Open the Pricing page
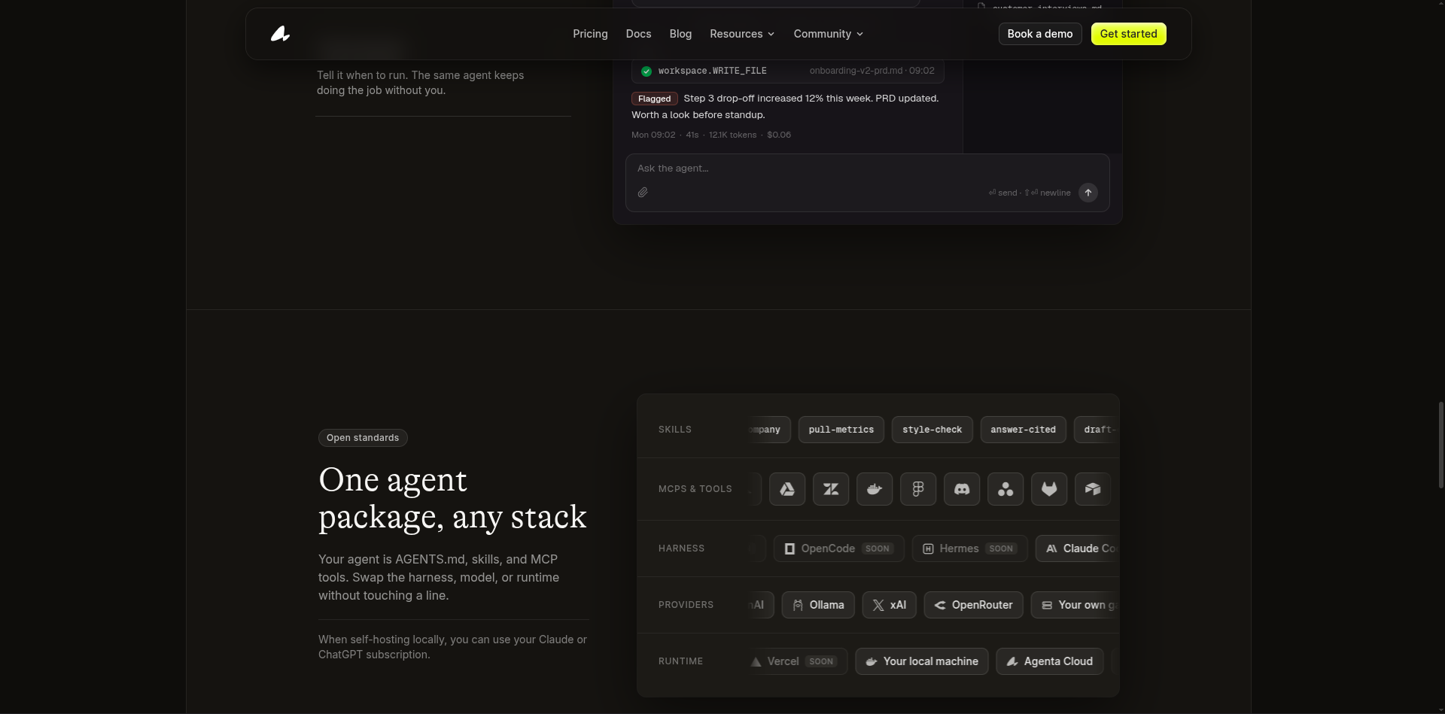The width and height of the screenshot is (1445, 714). [590, 34]
